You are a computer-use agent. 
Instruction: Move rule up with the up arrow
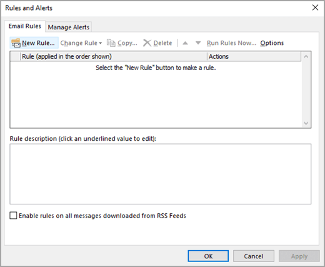click(x=185, y=43)
